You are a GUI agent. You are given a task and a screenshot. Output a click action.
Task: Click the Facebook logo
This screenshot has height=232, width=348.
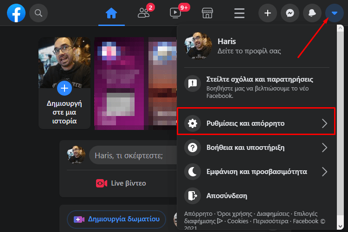(x=16, y=13)
